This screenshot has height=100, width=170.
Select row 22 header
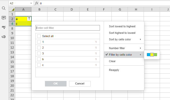pyautogui.click(x=12, y=95)
